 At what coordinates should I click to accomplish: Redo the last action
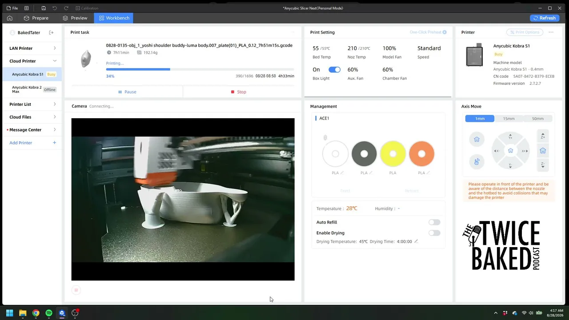click(66, 8)
